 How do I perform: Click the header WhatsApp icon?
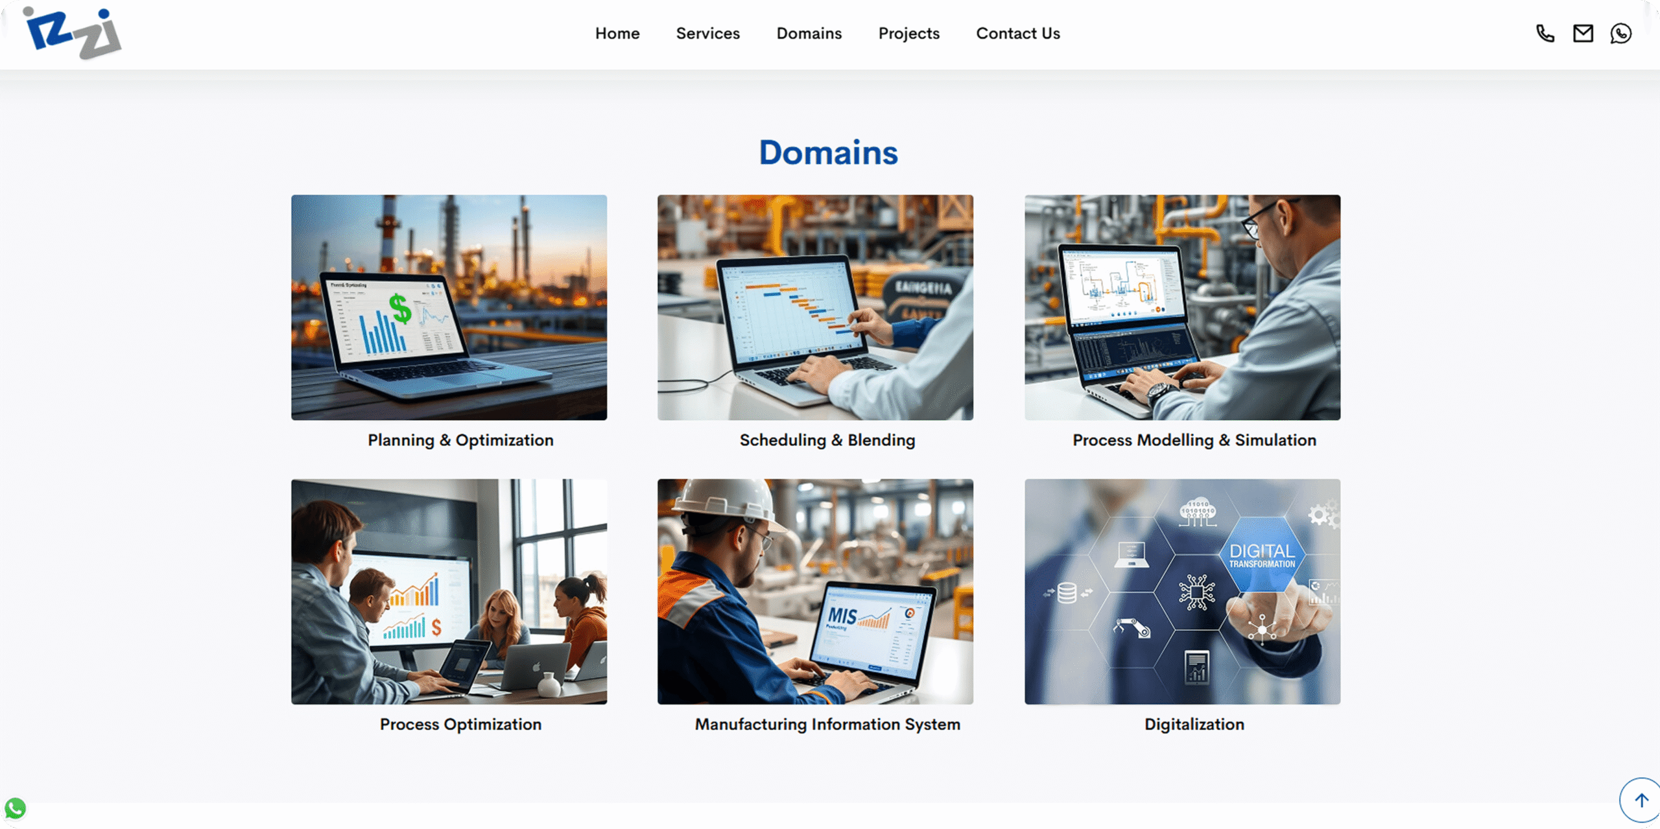pyautogui.click(x=1620, y=34)
